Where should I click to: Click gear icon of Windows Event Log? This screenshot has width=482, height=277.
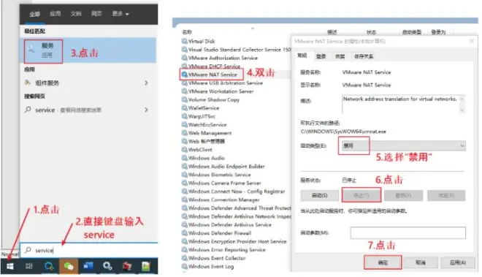[x=185, y=266]
